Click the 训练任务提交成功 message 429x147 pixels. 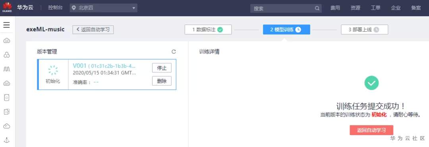click(371, 106)
